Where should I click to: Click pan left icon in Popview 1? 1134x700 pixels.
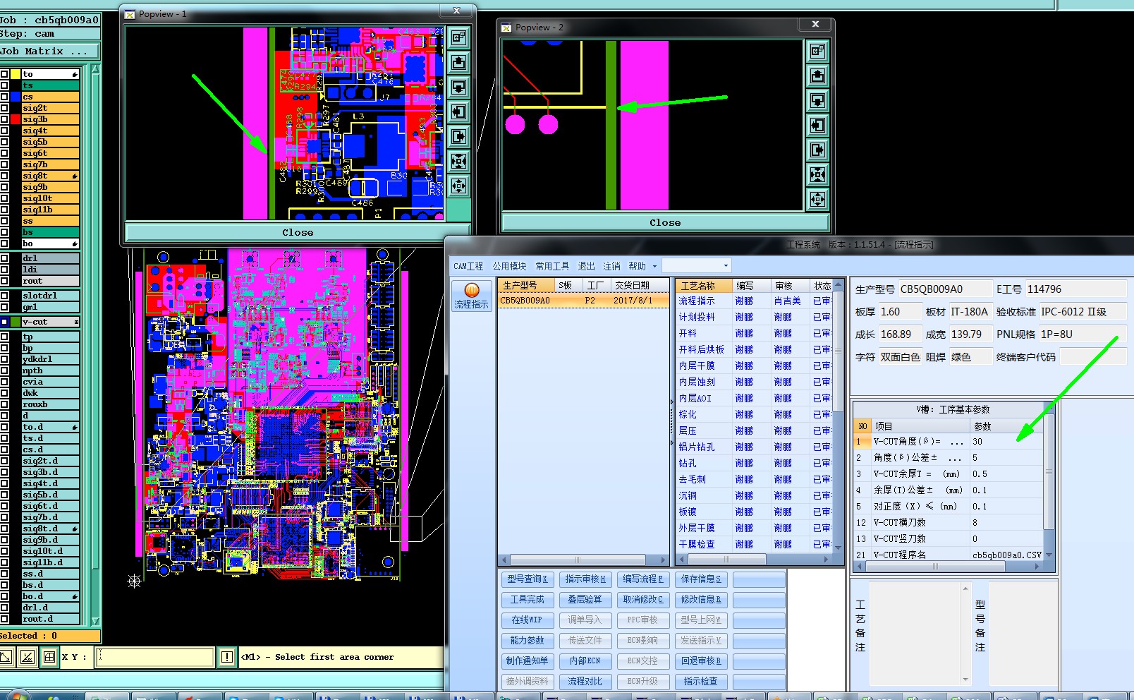point(458,111)
